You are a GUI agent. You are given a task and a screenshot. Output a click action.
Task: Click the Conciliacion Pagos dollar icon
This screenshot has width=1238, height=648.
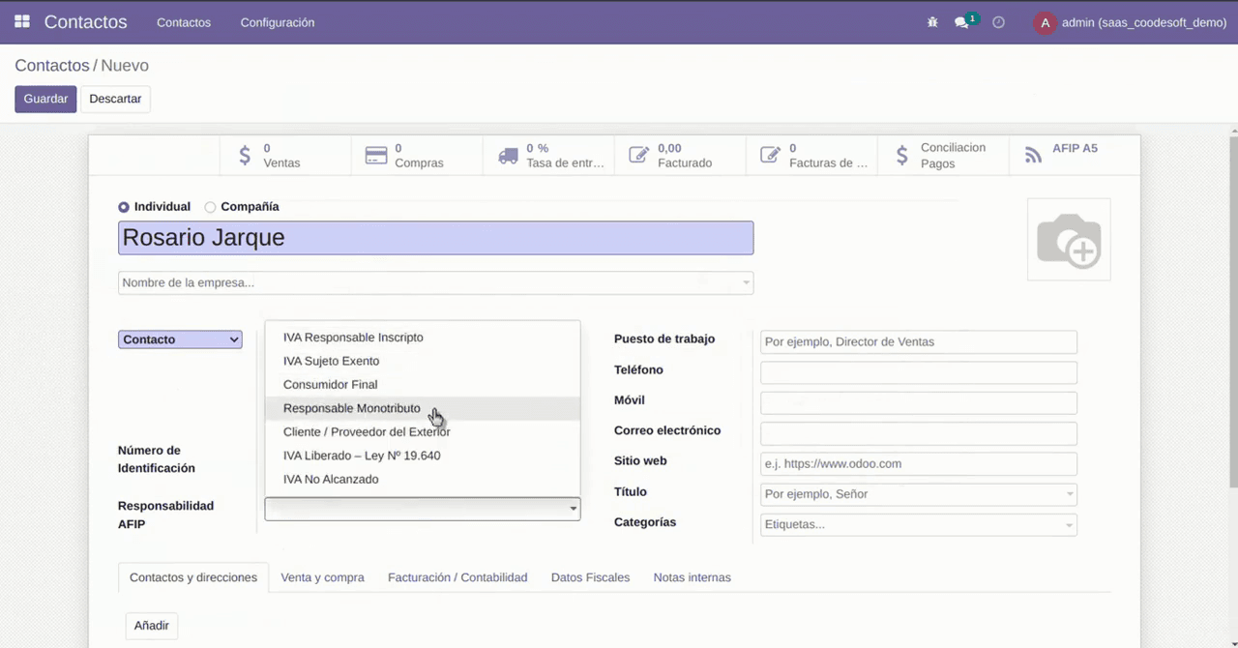[902, 155]
